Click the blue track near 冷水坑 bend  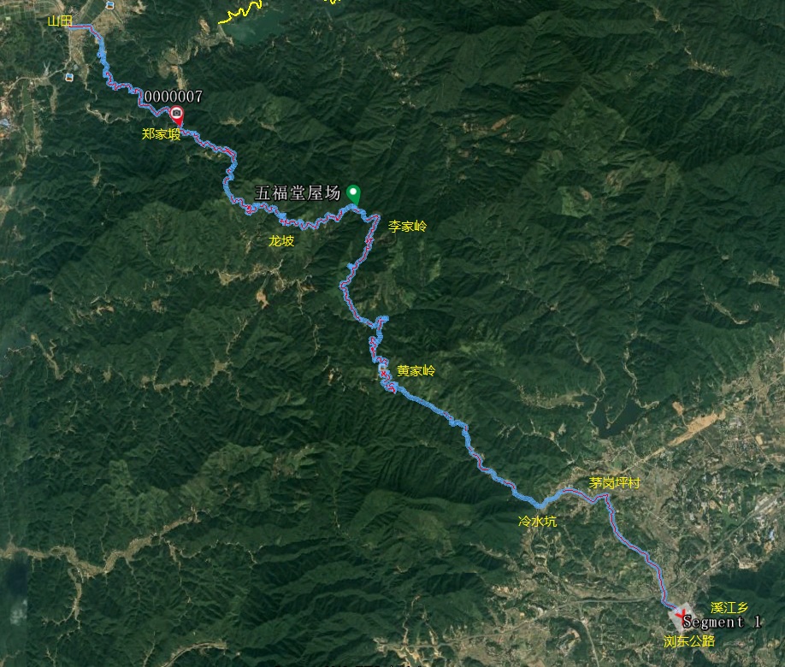540,505
